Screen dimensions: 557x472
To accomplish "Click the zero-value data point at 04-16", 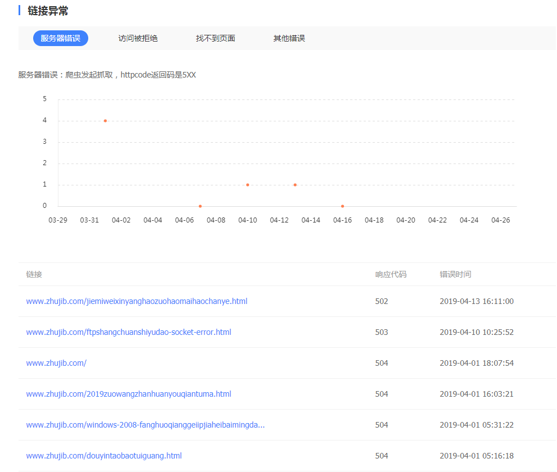I will [x=342, y=206].
